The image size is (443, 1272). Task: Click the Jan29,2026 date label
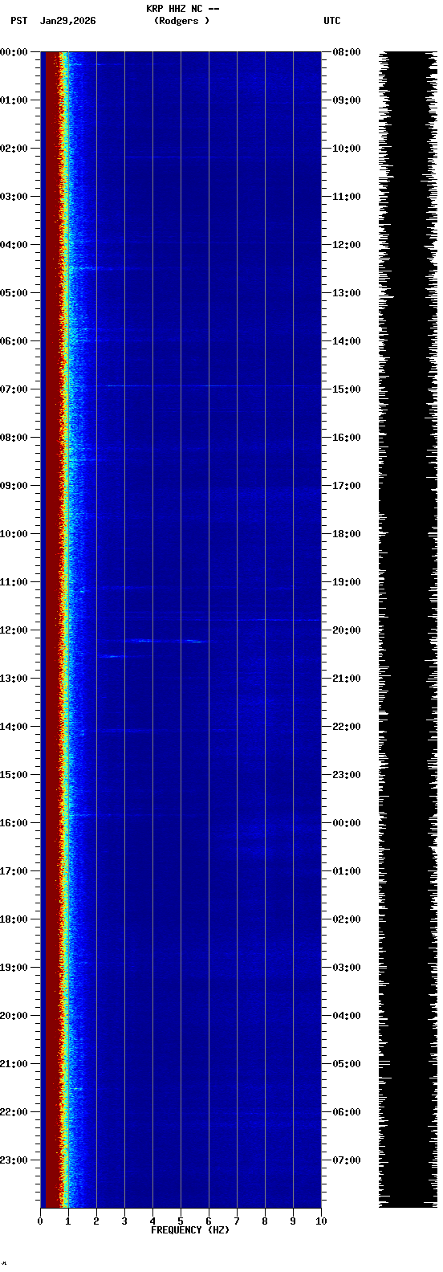click(x=67, y=21)
